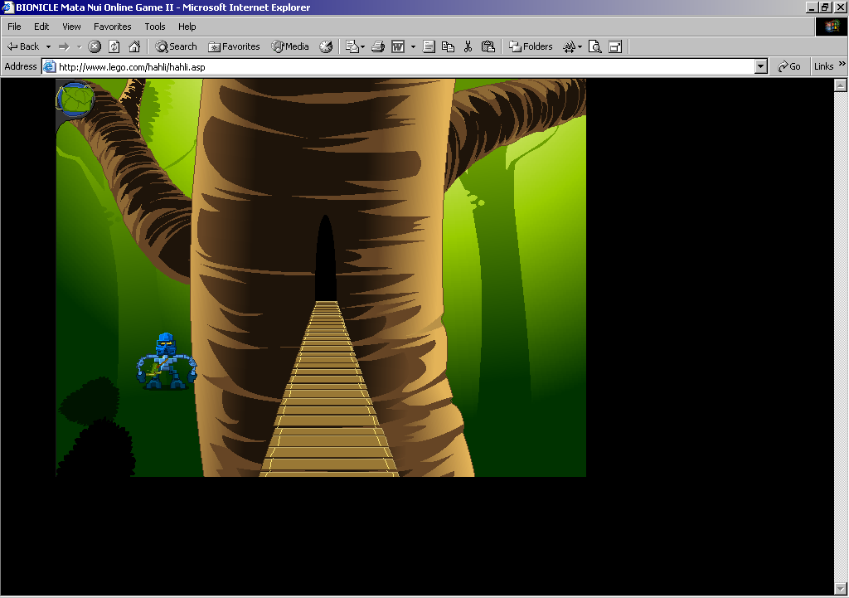Image resolution: width=849 pixels, height=598 pixels.
Task: Click the Refresh page icon
Action: (114, 46)
